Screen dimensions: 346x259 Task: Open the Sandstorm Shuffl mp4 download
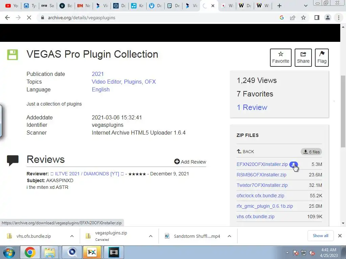pyautogui.click(x=197, y=236)
